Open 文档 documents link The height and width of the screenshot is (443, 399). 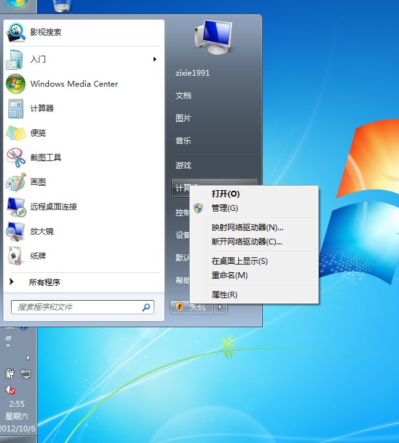(x=183, y=96)
